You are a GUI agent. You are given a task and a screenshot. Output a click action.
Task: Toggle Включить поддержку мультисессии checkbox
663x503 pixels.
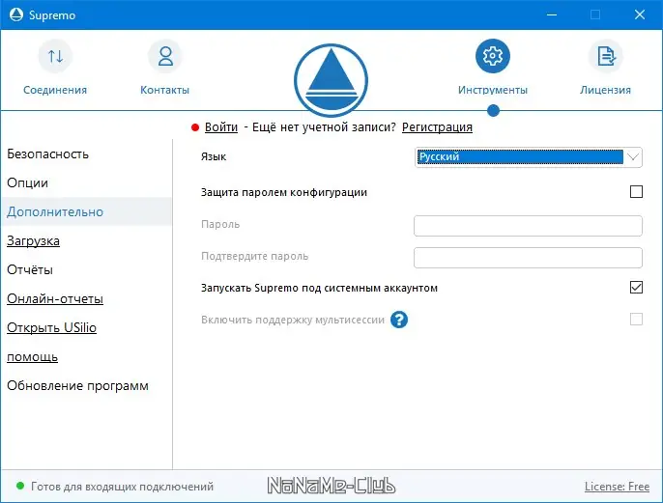(636, 319)
